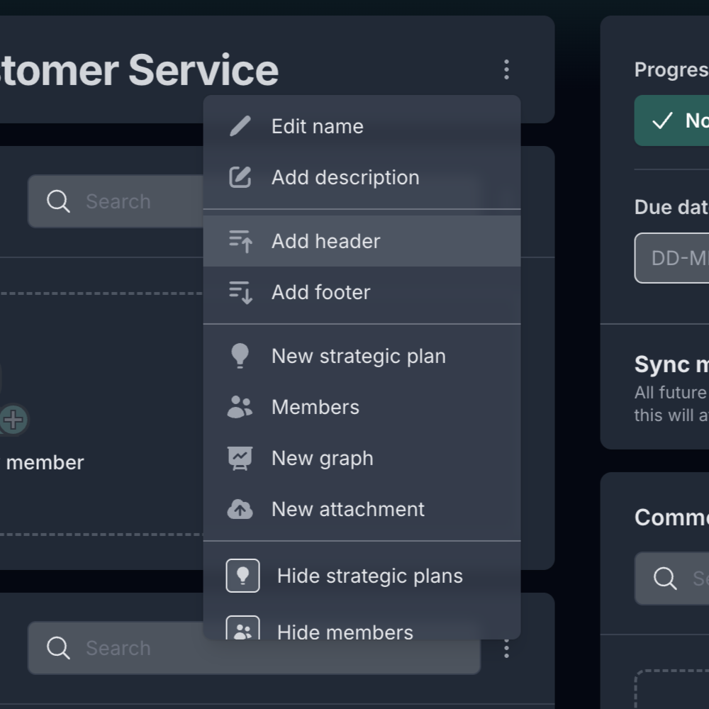The width and height of the screenshot is (709, 709).
Task: Click the Customer Service title text
Action: pyautogui.click(x=138, y=70)
